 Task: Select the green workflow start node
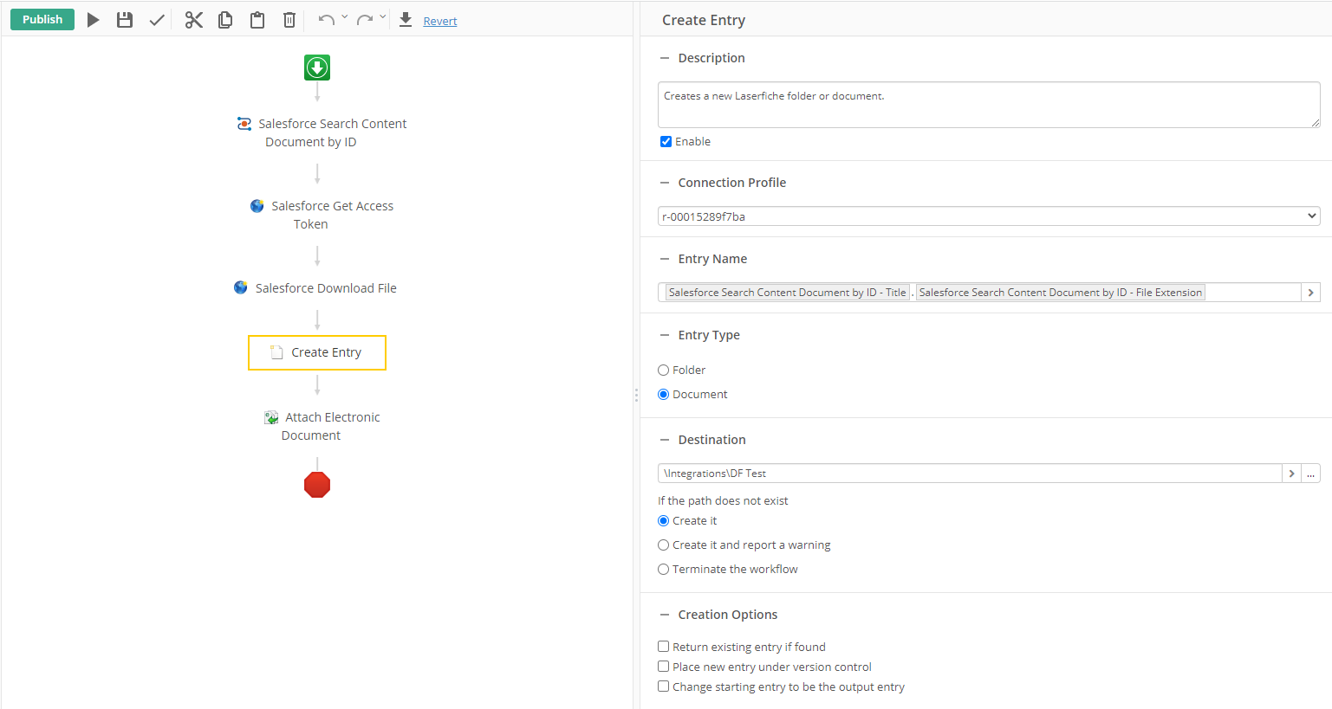[317, 68]
